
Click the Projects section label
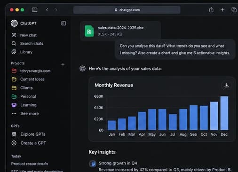18,63
